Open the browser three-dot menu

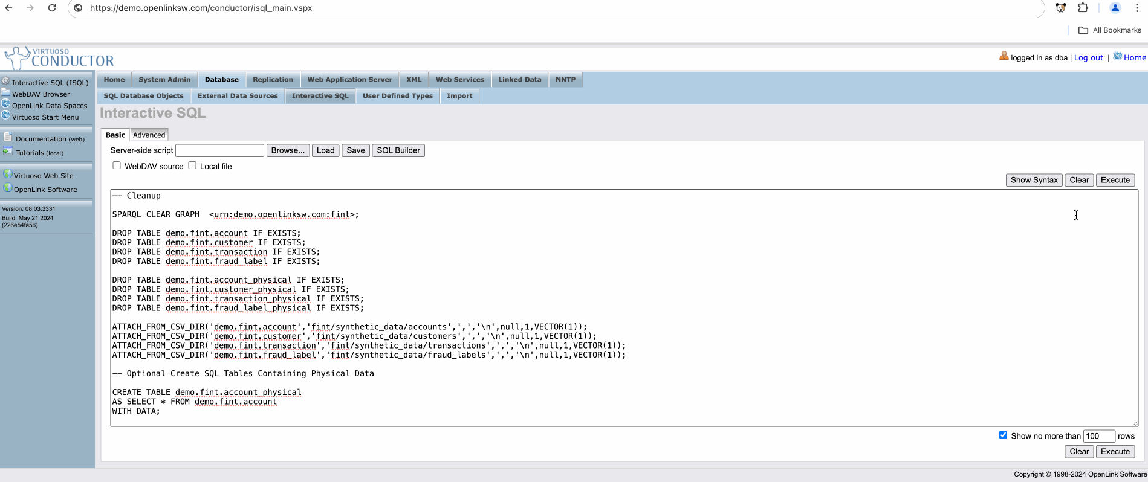tap(1137, 8)
